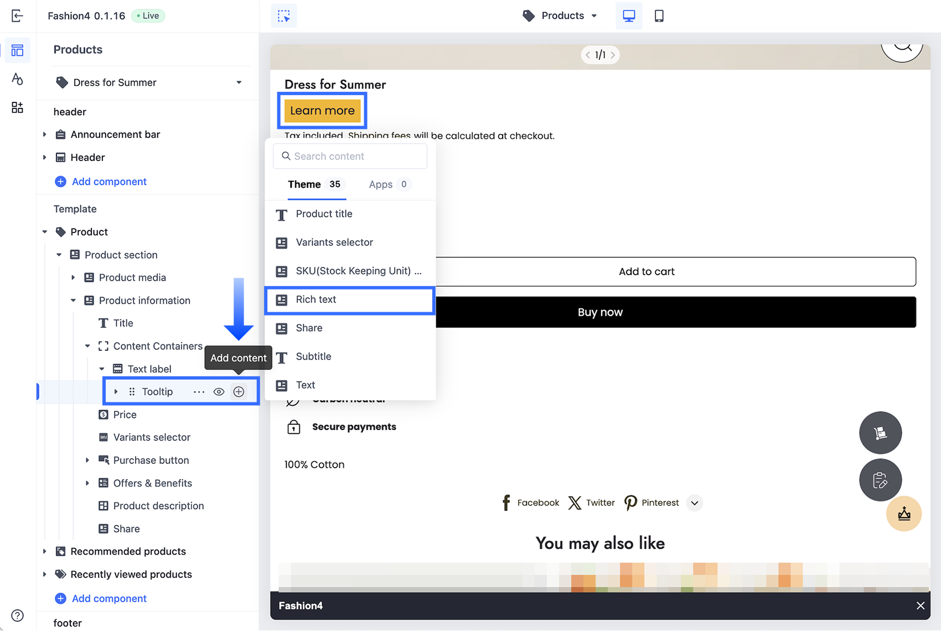Open the Products page selector dropdown
This screenshot has height=631, width=941.
point(559,15)
